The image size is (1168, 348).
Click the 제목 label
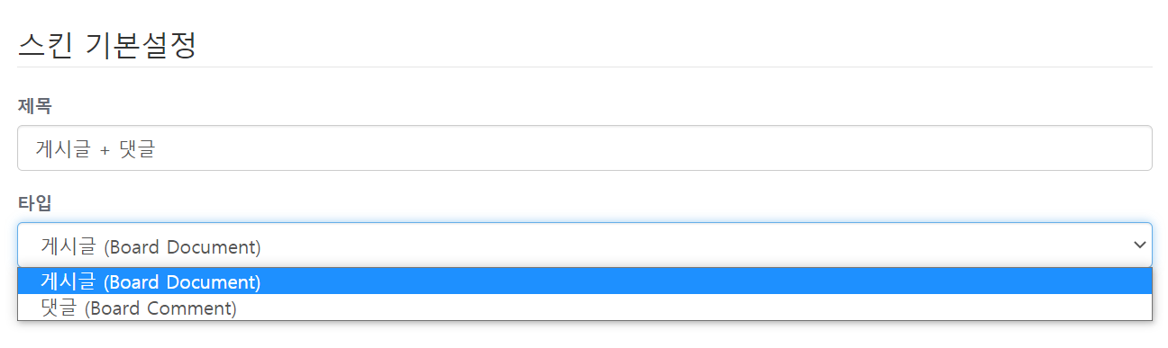coord(35,106)
